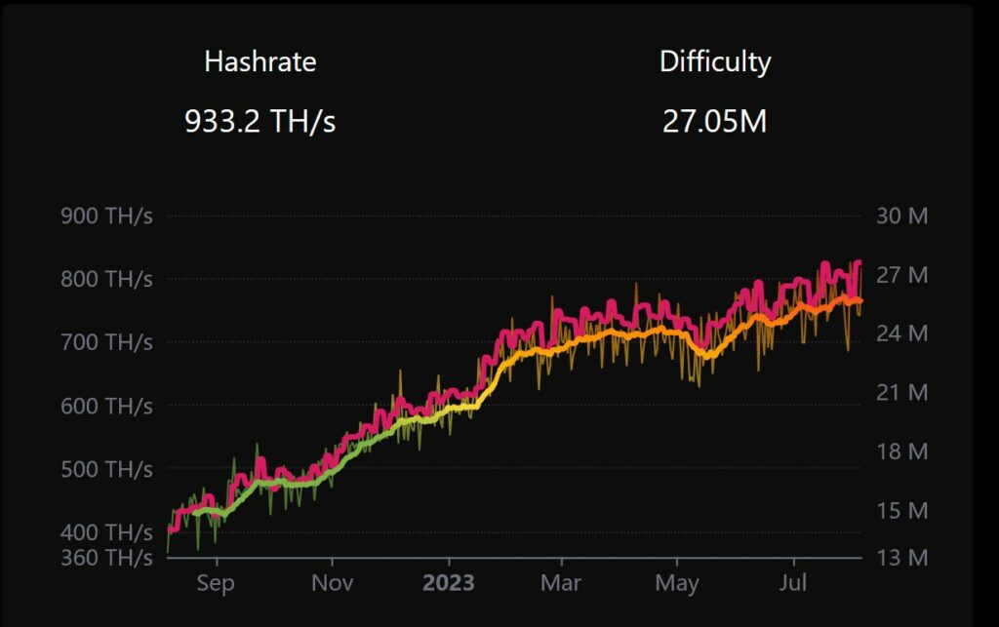Click the 21 M difficulty axis label
The image size is (999, 627).
click(902, 392)
